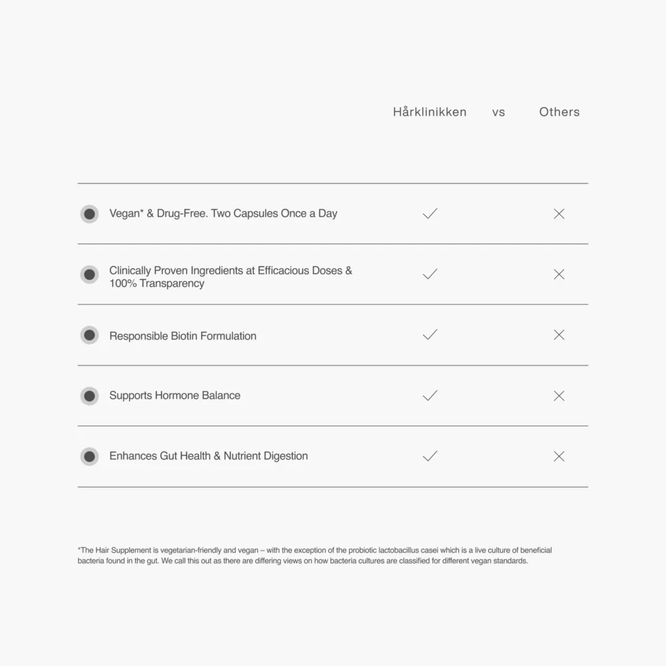
Task: Click the X mark in the Enhances Gut Health row
Action: coord(559,456)
